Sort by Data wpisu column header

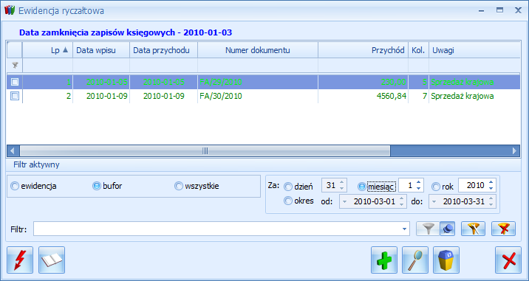[101, 50]
